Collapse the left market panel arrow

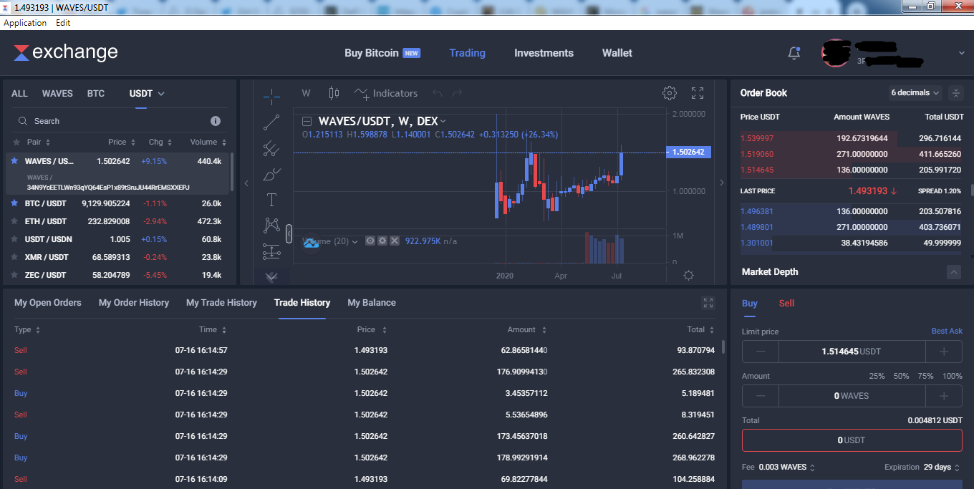[x=246, y=183]
